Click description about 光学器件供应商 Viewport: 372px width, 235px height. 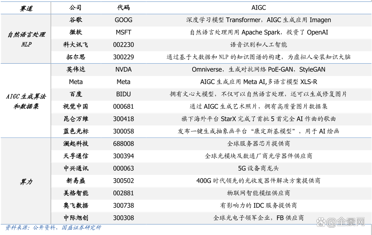tap(259, 156)
